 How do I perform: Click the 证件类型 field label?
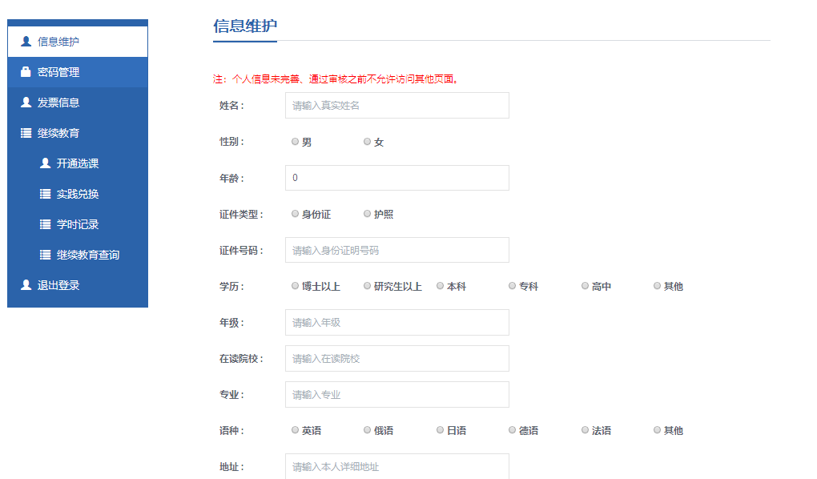[x=241, y=214]
